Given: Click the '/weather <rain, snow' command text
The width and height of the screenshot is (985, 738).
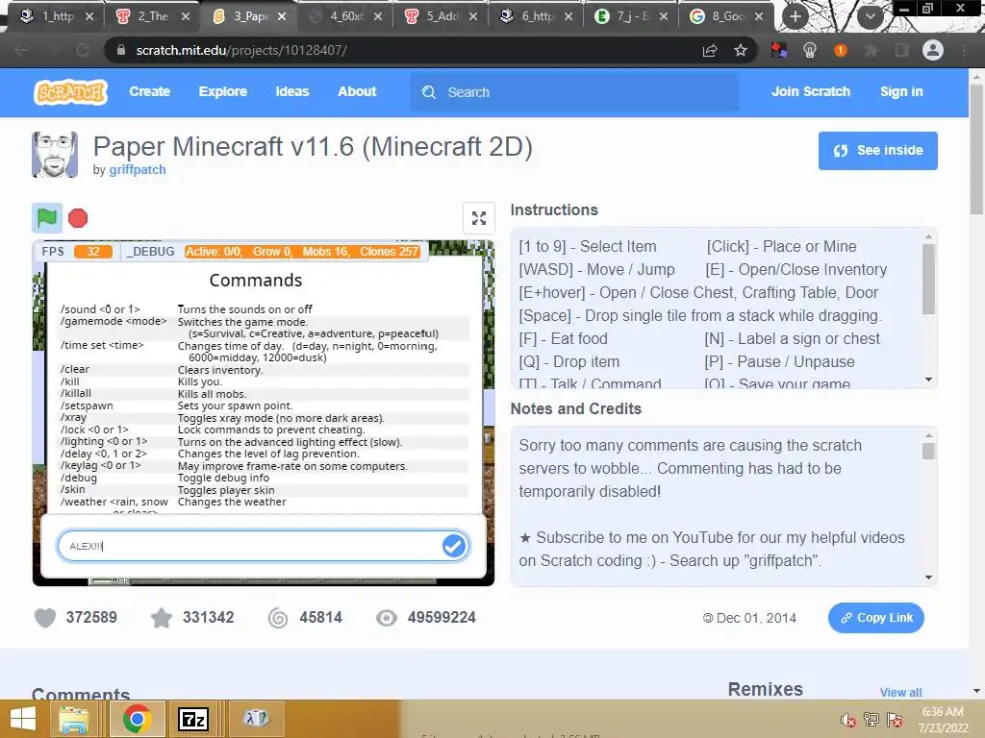Looking at the screenshot, I should point(114,502).
